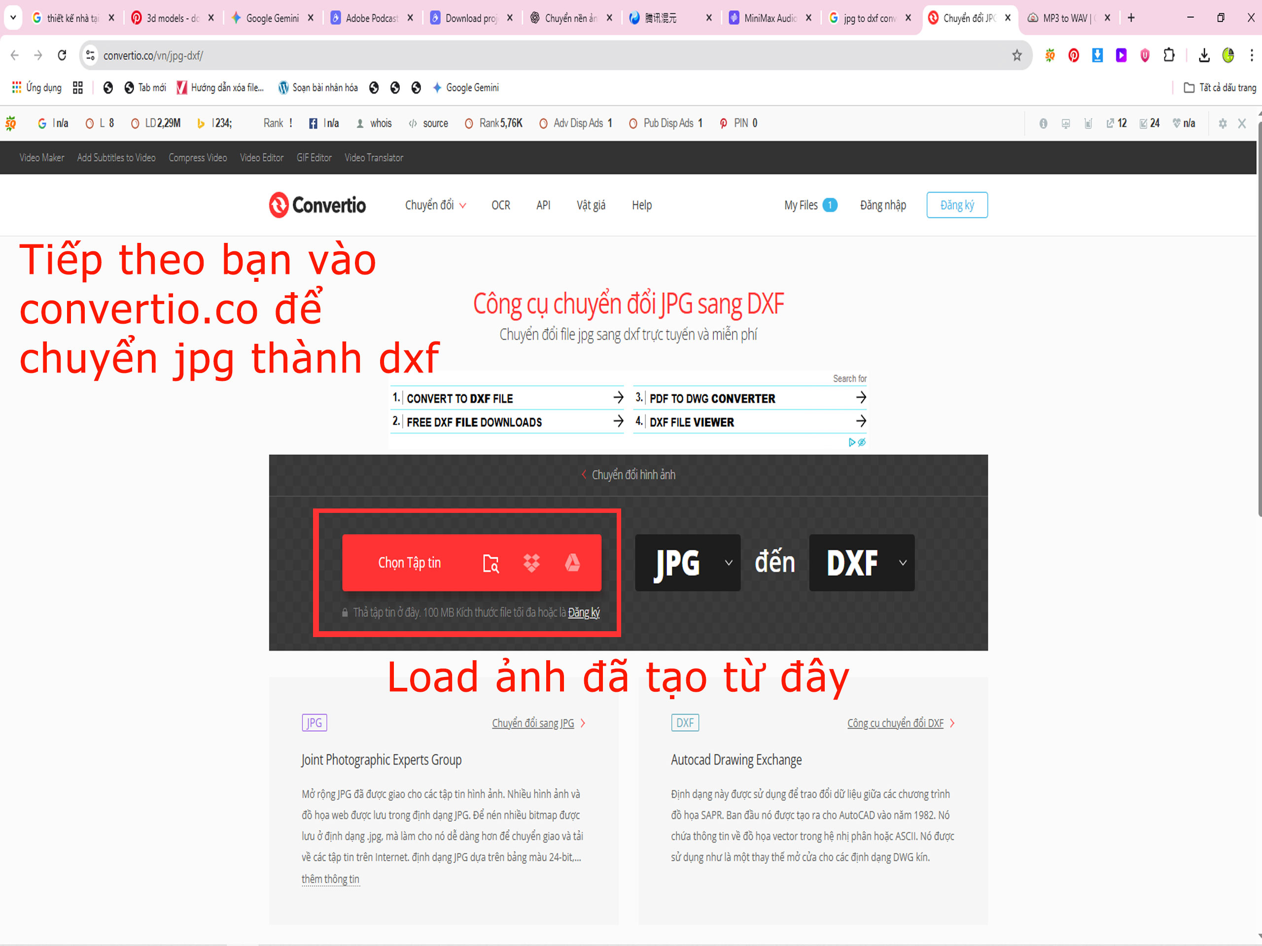
Task: Open the Công cụ chuyển đổi DXF link
Action: (895, 723)
